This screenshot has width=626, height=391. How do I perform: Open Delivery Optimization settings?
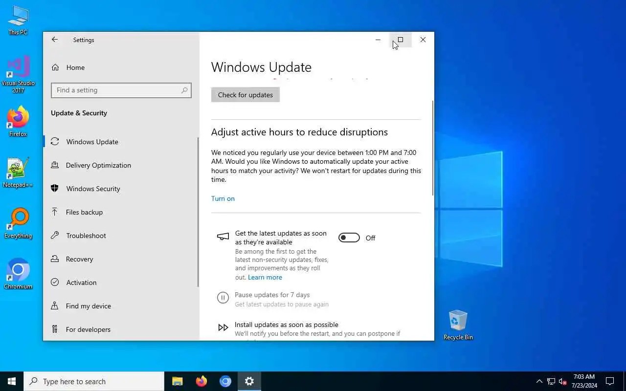click(121, 165)
